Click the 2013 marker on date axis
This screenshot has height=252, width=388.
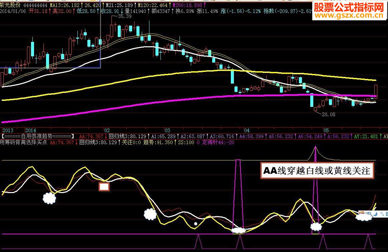tap(8, 130)
